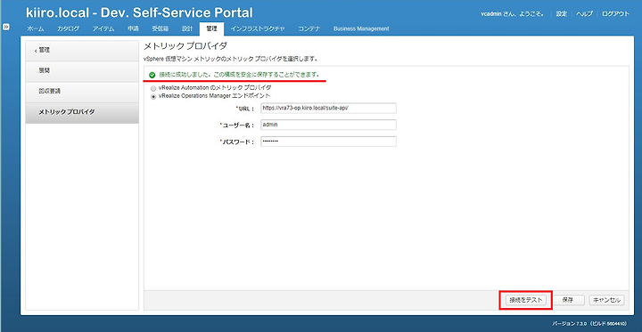This screenshot has height=332, width=642.
Task: Click the 保存 button
Action: (567, 300)
